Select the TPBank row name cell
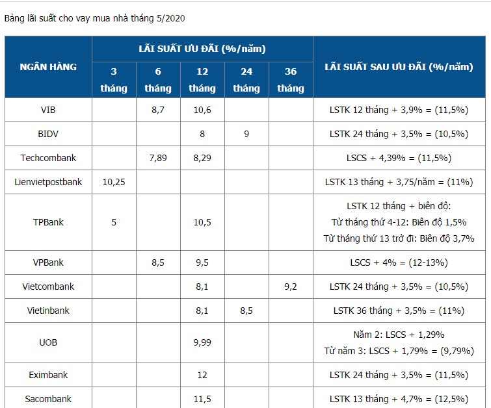491x408 pixels. (x=48, y=222)
